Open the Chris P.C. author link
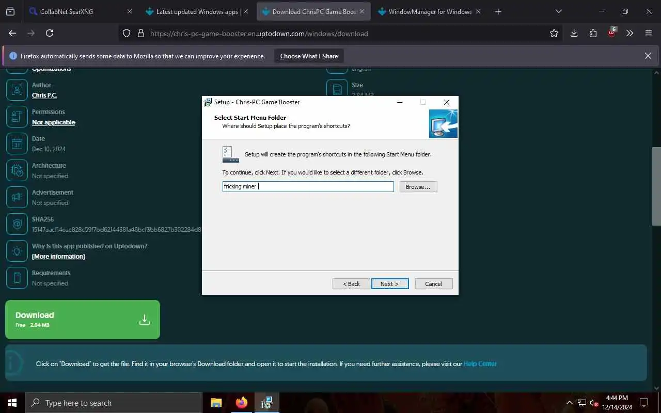Screen dimensions: 661x413 point(44,96)
